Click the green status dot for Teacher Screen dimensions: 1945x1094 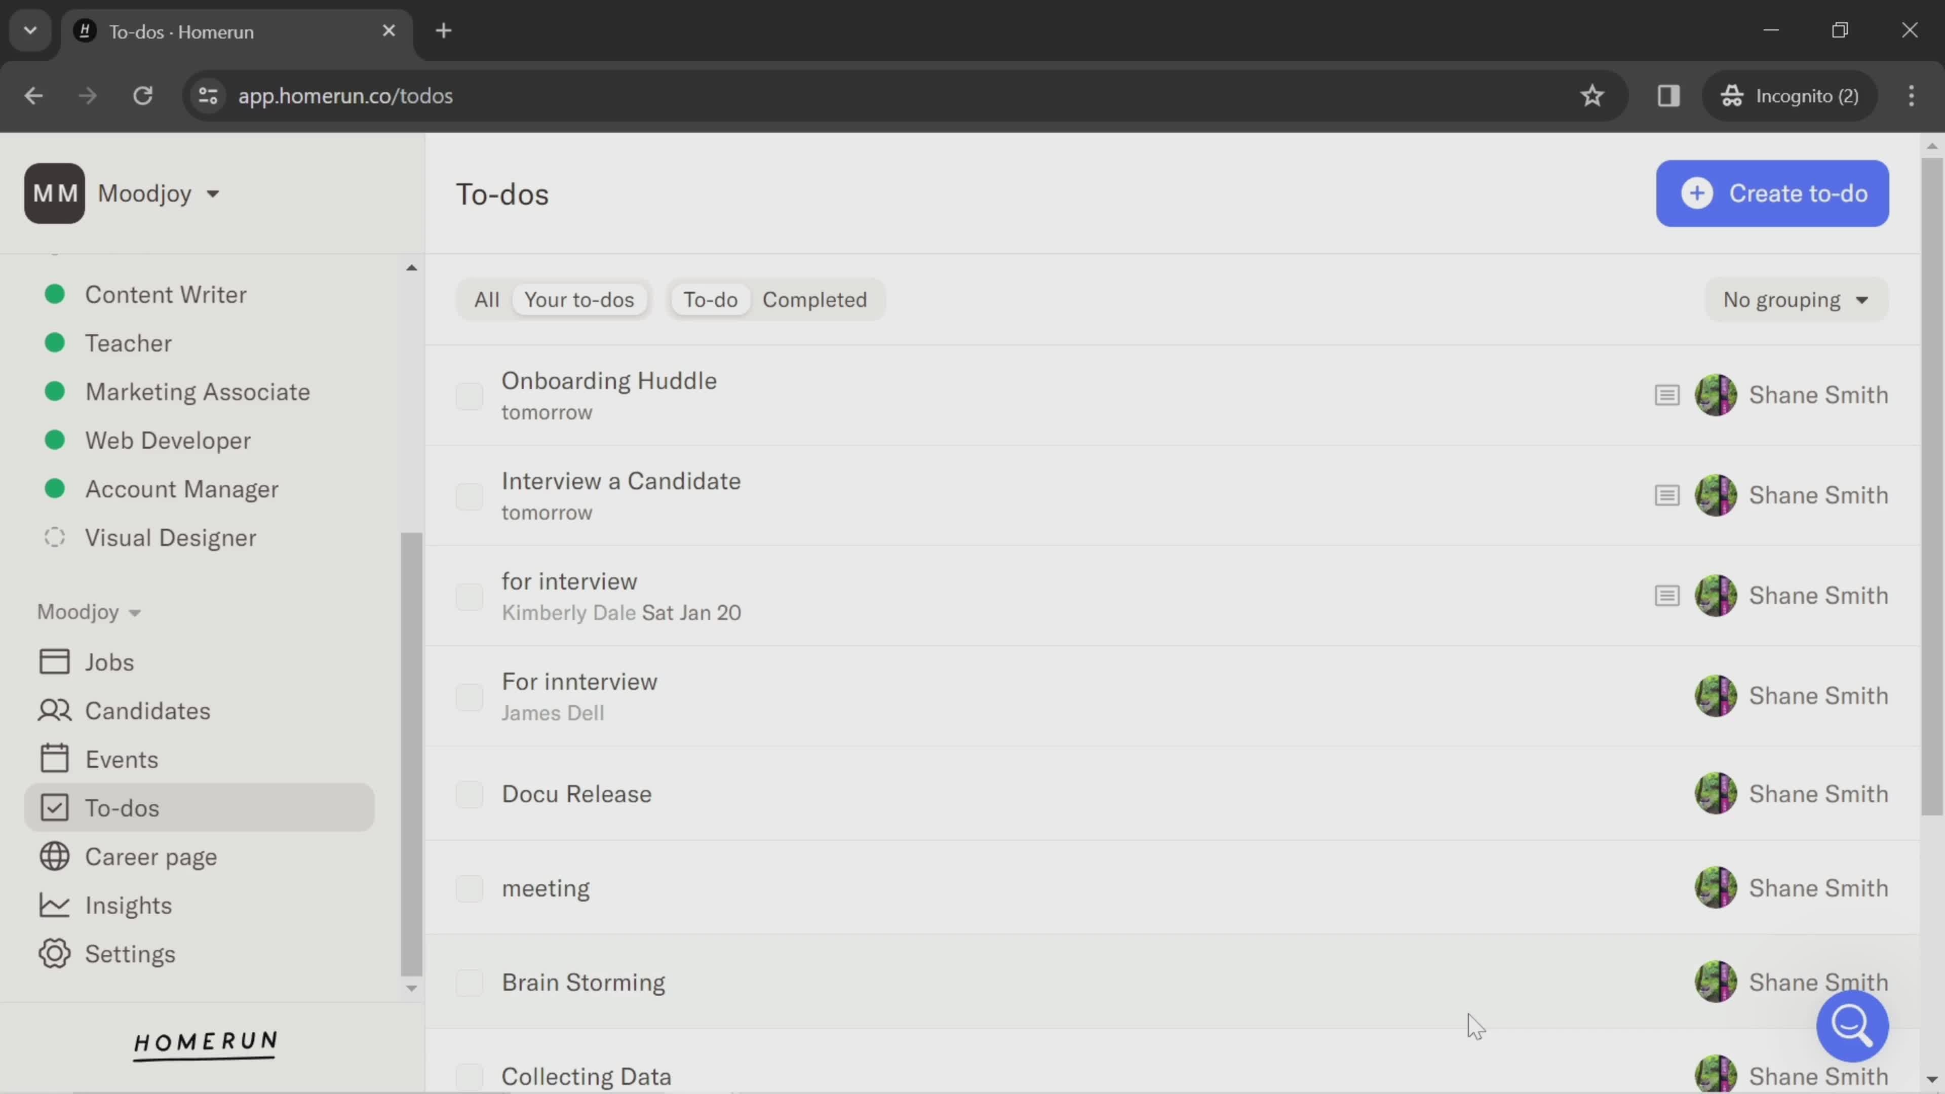click(x=54, y=343)
